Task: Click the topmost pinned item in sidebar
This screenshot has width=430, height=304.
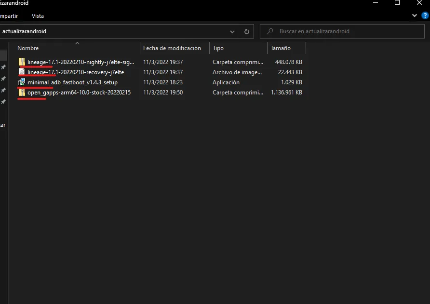Action: coord(3,67)
